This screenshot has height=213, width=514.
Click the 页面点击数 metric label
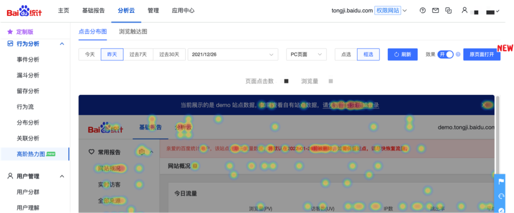pos(259,81)
